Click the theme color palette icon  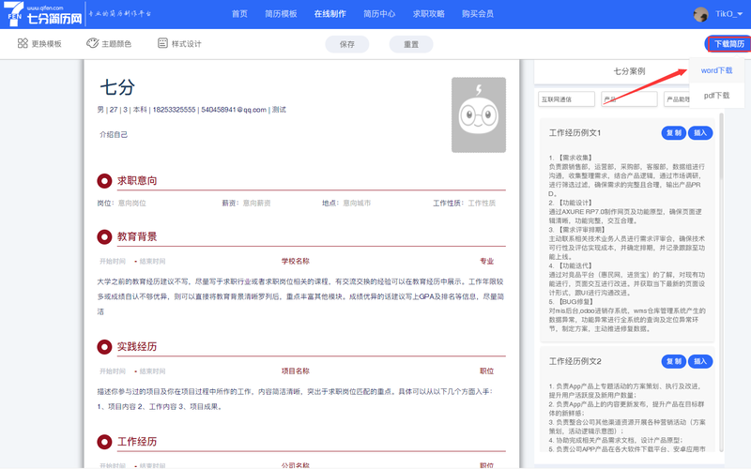(x=92, y=43)
